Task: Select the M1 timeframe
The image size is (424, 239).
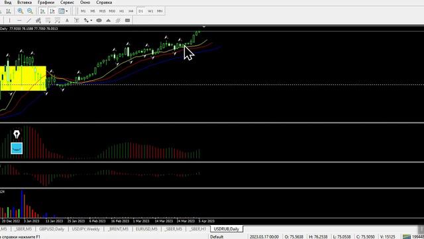Action: click(x=83, y=11)
